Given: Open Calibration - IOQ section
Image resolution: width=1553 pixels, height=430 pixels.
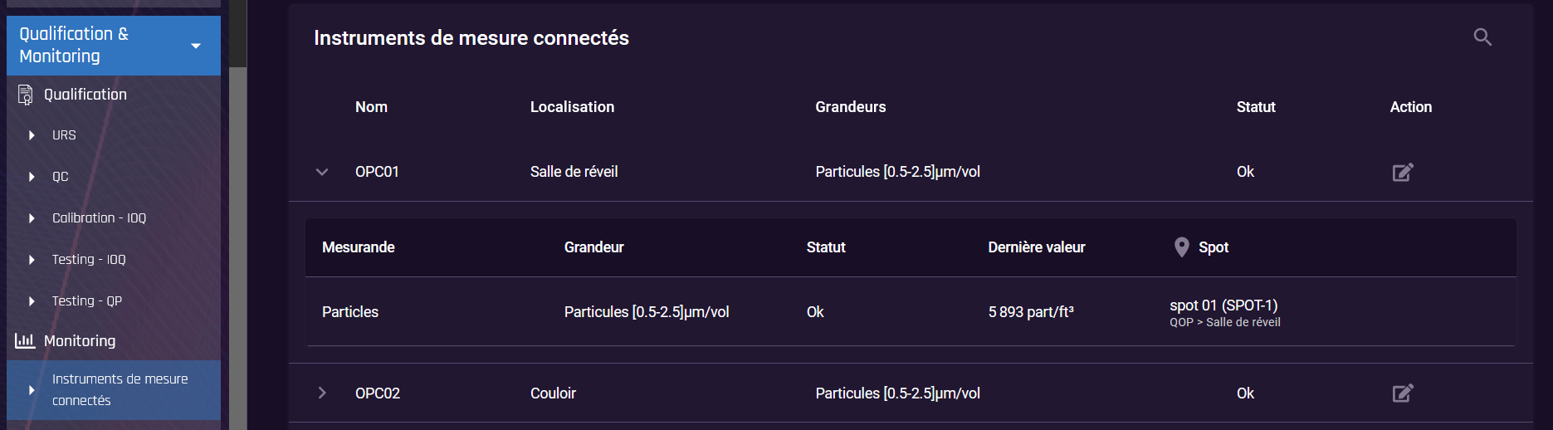Looking at the screenshot, I should point(99,217).
